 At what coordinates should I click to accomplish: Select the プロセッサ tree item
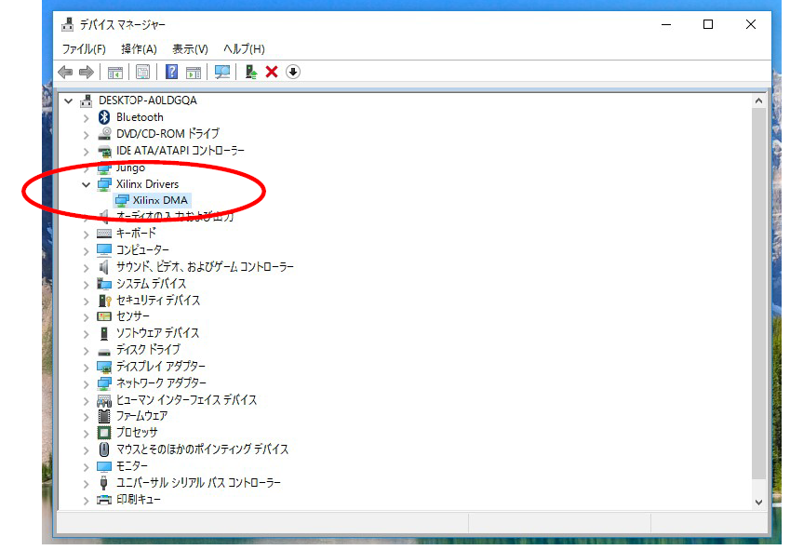(x=137, y=433)
